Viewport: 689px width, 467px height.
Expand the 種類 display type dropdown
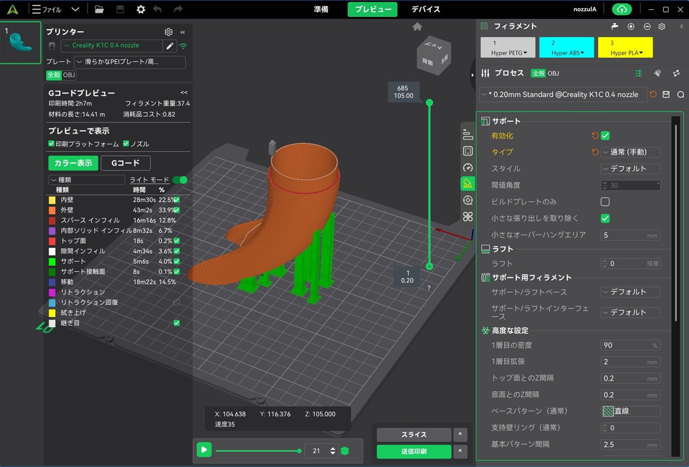pos(86,180)
